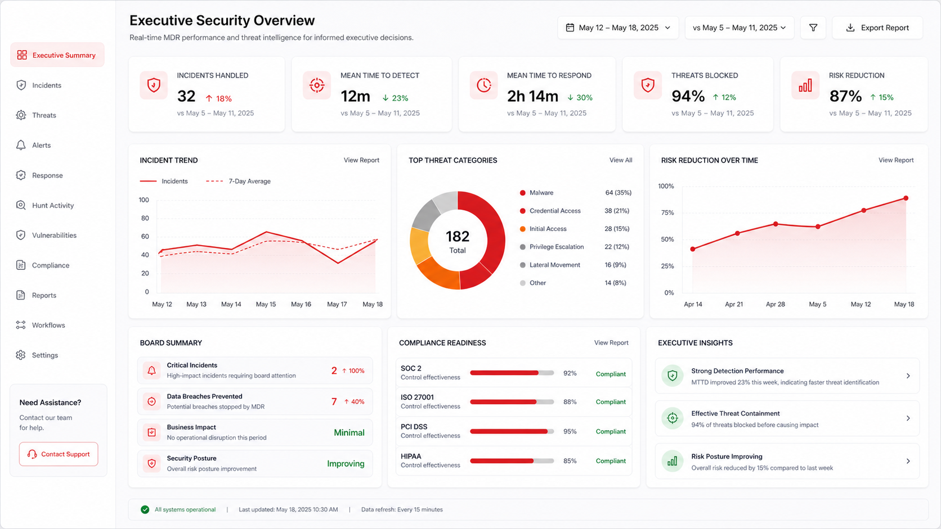Click the Effective Threat Containment target icon

pos(672,418)
